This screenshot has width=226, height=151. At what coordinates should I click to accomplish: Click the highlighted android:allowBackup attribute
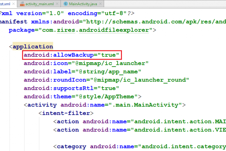(x=71, y=55)
